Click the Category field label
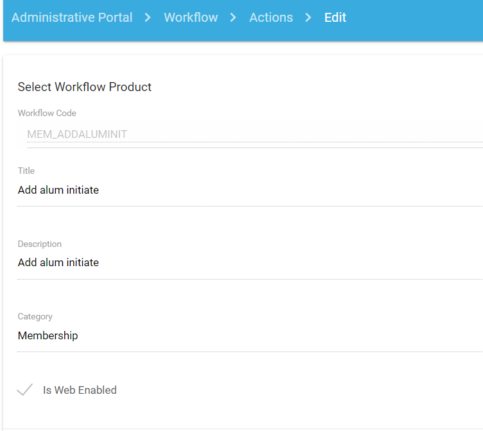The width and height of the screenshot is (483, 431). click(x=35, y=317)
